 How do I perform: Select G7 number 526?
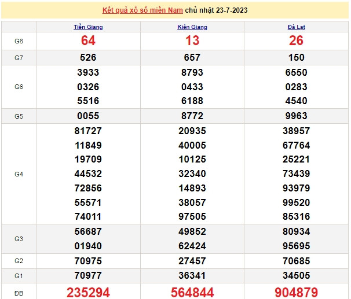(x=88, y=57)
